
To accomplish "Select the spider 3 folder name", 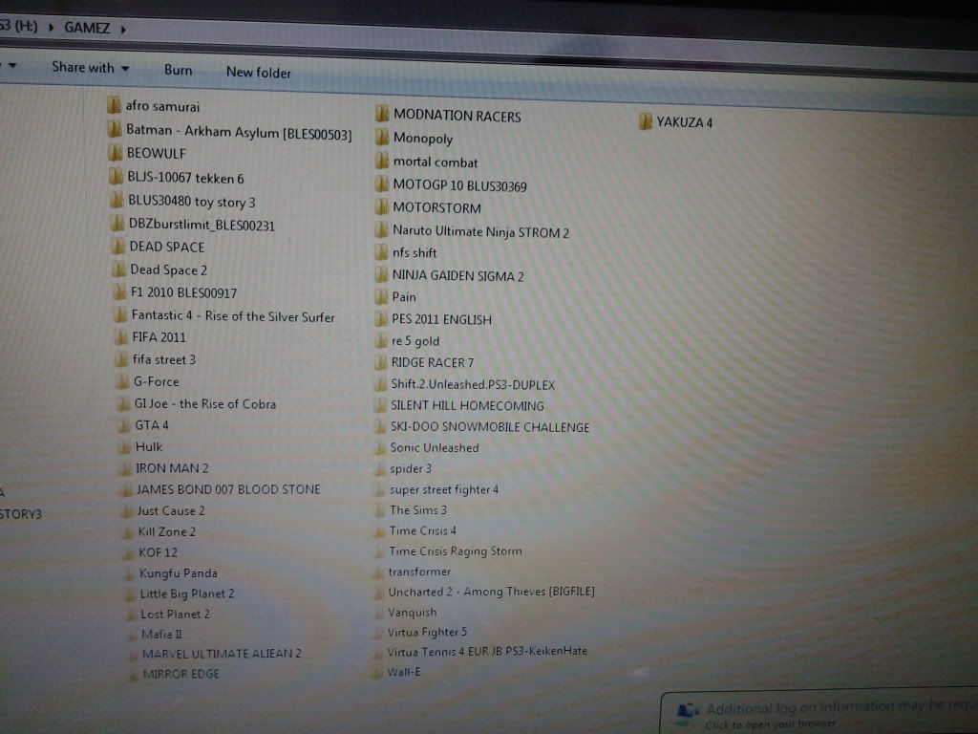I will tap(411, 468).
